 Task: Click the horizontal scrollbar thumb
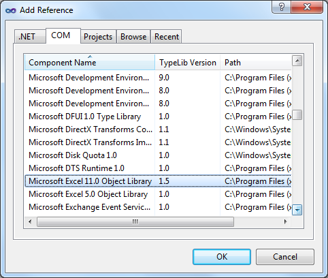pyautogui.click(x=135, y=221)
